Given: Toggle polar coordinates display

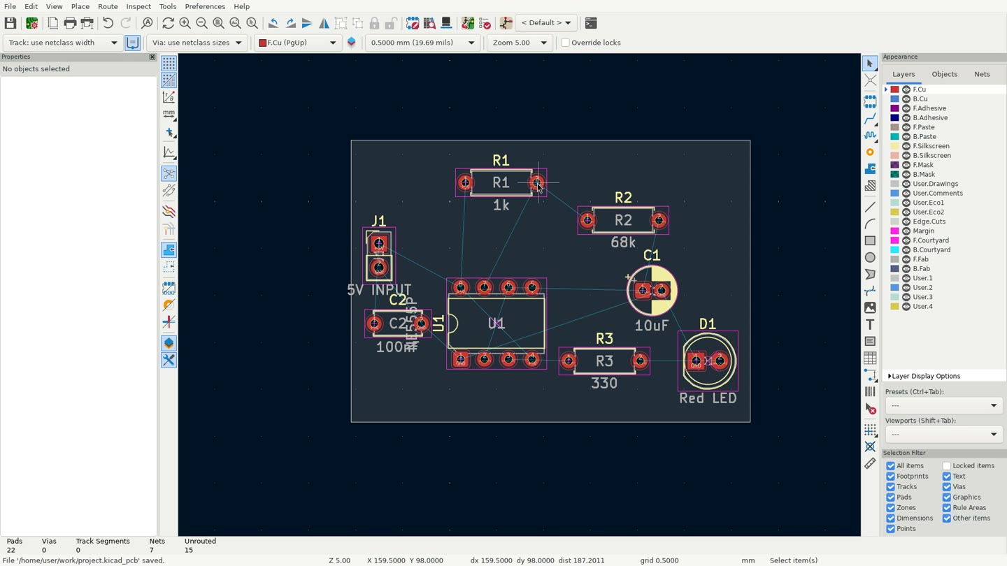Looking at the screenshot, I should pos(169,97).
